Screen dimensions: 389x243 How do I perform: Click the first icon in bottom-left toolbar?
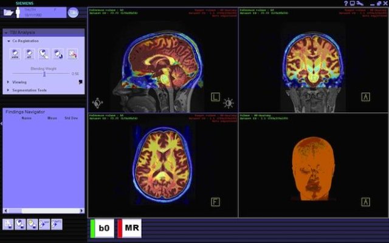[8, 224]
